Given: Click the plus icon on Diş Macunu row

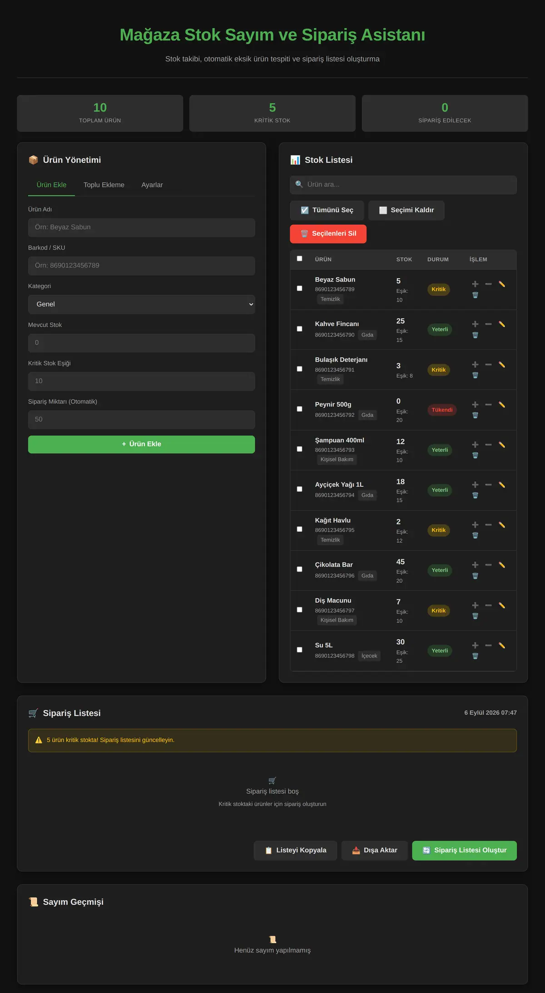Looking at the screenshot, I should click(475, 605).
